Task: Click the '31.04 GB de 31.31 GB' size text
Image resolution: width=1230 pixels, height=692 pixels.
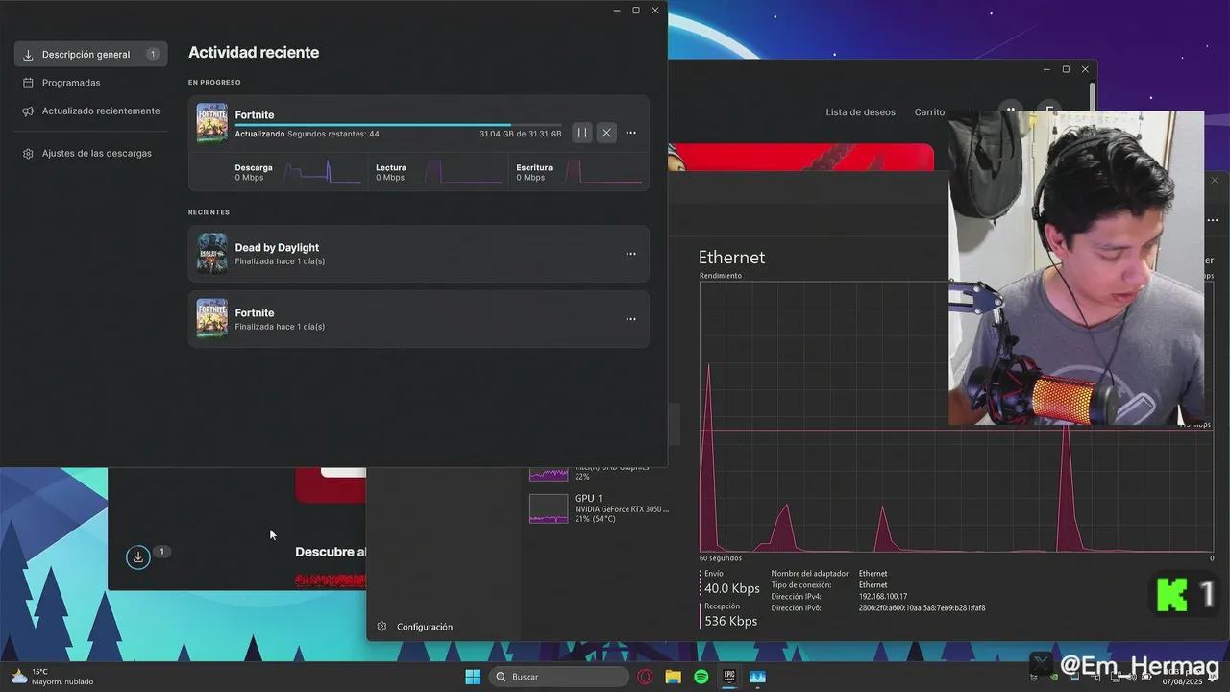Action: (520, 134)
